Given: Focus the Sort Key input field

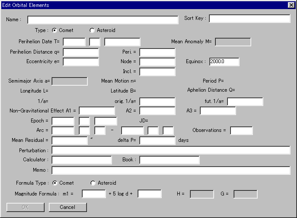Looking at the screenshot, I should [249, 19].
